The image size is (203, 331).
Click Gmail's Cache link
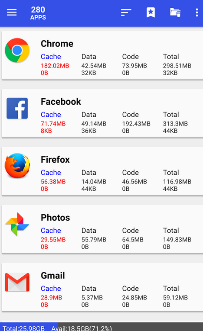click(x=51, y=288)
